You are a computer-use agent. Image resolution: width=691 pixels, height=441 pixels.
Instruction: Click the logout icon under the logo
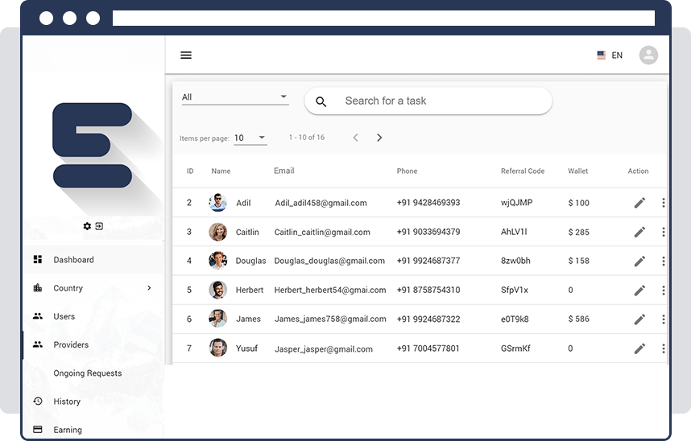(x=99, y=226)
